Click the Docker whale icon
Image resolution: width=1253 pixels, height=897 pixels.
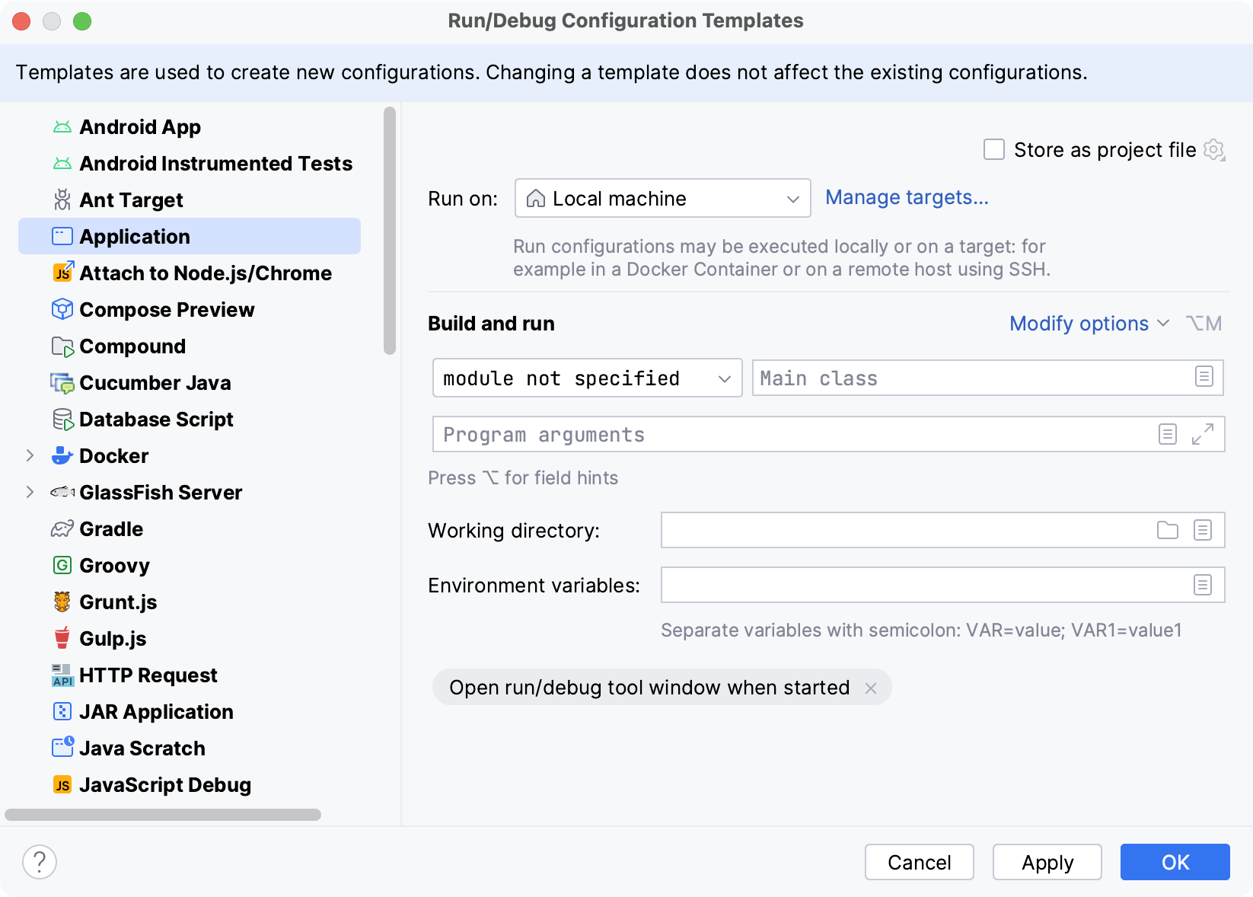pyautogui.click(x=62, y=455)
